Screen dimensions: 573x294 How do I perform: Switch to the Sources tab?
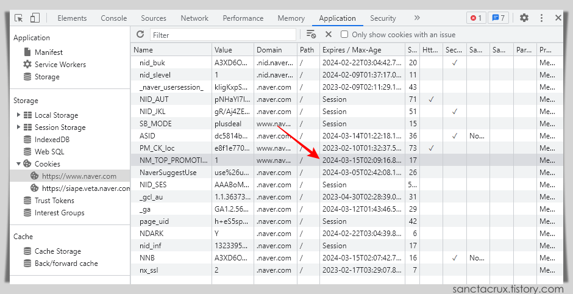point(154,18)
